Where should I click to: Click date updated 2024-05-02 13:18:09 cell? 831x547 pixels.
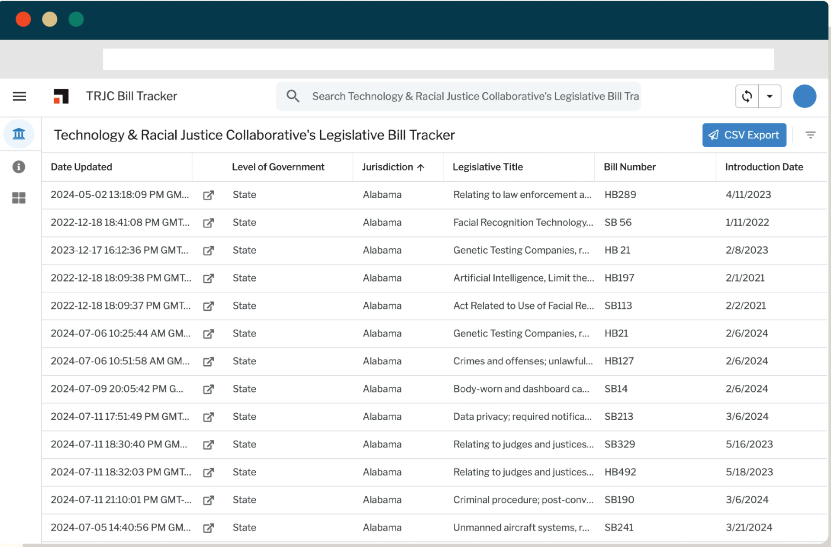(x=120, y=195)
